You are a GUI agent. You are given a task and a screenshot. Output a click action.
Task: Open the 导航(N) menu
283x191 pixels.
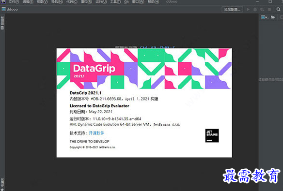[57, 2]
